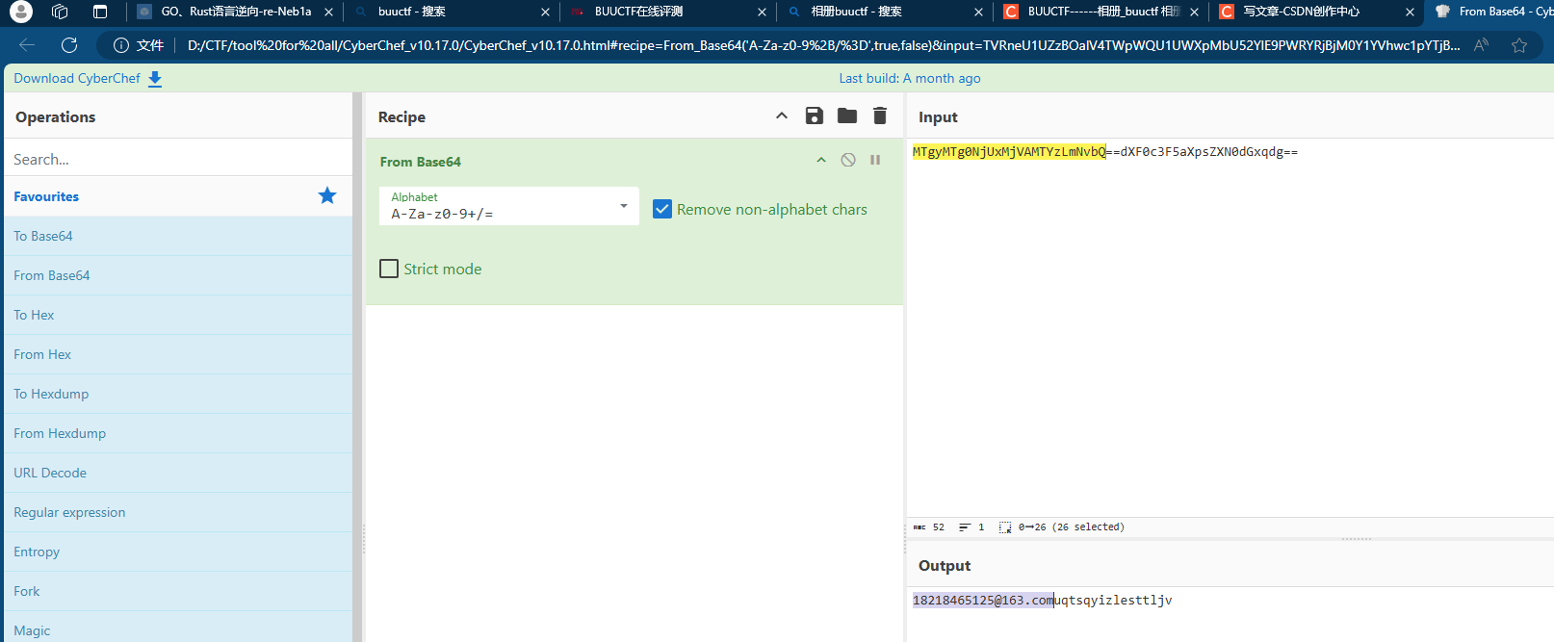Add page to favorites star

coord(1519,45)
